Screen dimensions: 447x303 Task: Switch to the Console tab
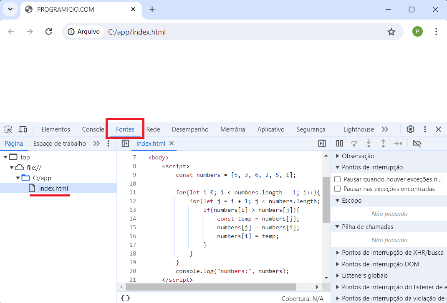(x=93, y=129)
